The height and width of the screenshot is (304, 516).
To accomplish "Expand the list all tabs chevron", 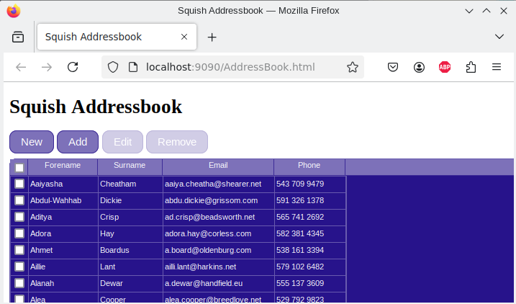I will pos(499,37).
